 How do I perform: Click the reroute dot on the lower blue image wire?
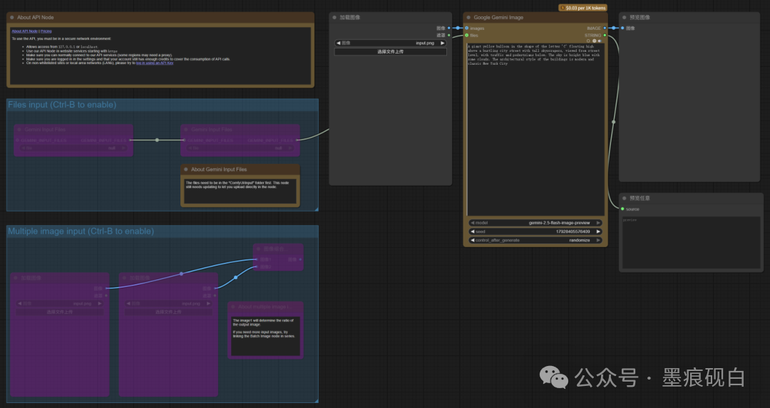pyautogui.click(x=236, y=278)
